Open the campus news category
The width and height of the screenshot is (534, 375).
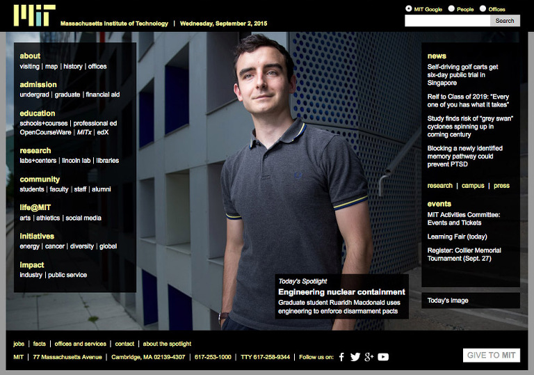point(473,186)
